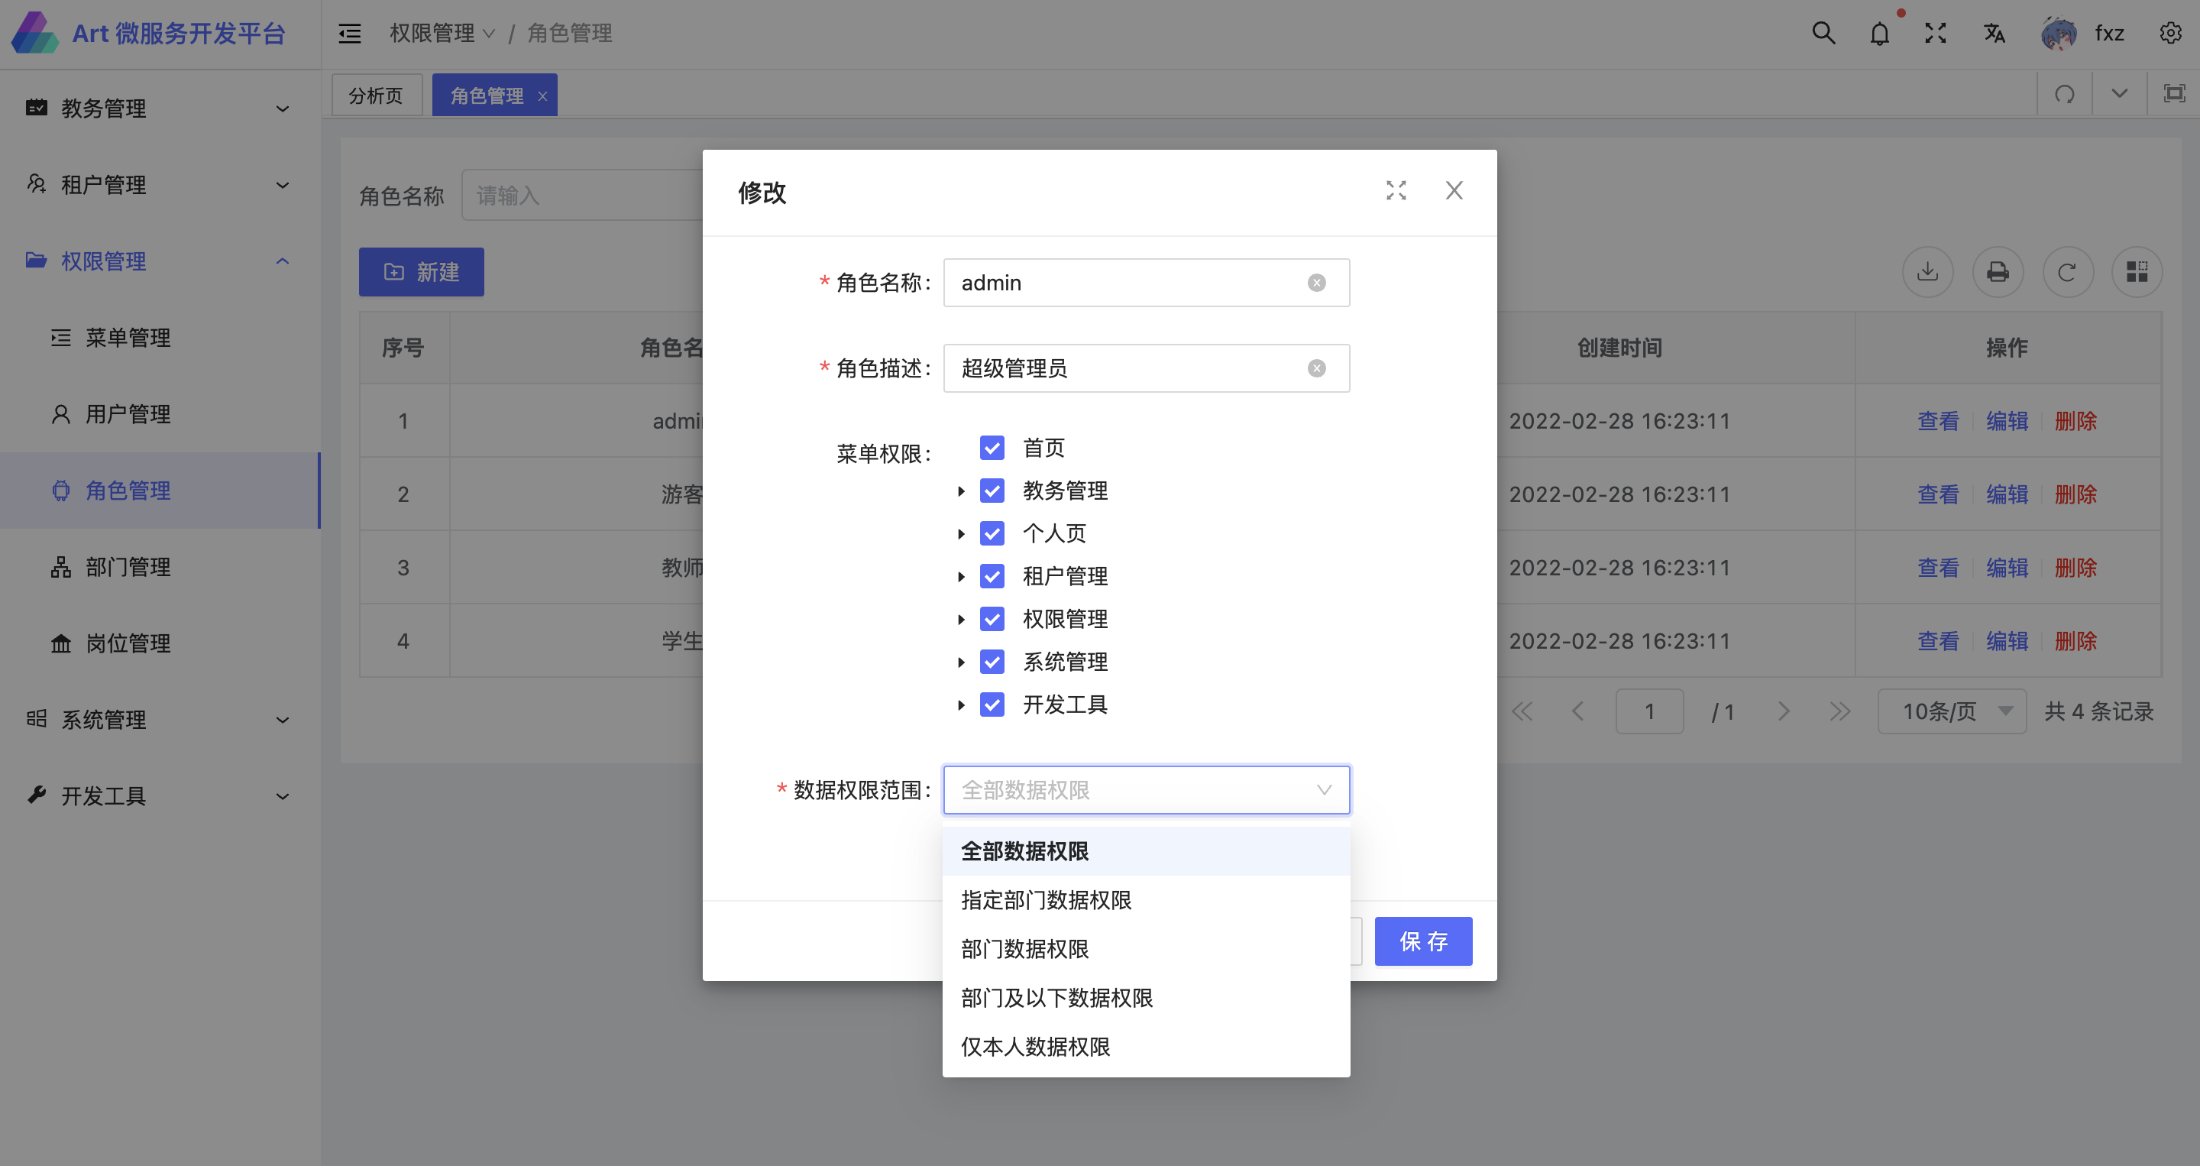Expand the 系统管理 tree node arrow

(x=961, y=662)
